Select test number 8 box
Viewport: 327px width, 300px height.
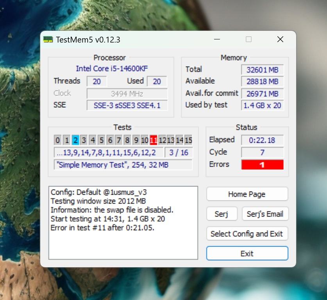click(127, 140)
